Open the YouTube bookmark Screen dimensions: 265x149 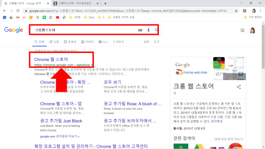[x=57, y=17]
